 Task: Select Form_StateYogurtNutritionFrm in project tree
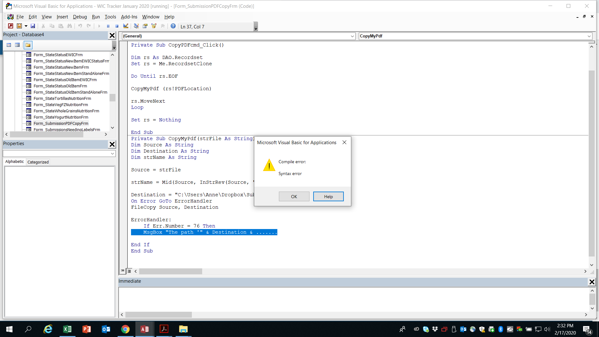pos(61,117)
